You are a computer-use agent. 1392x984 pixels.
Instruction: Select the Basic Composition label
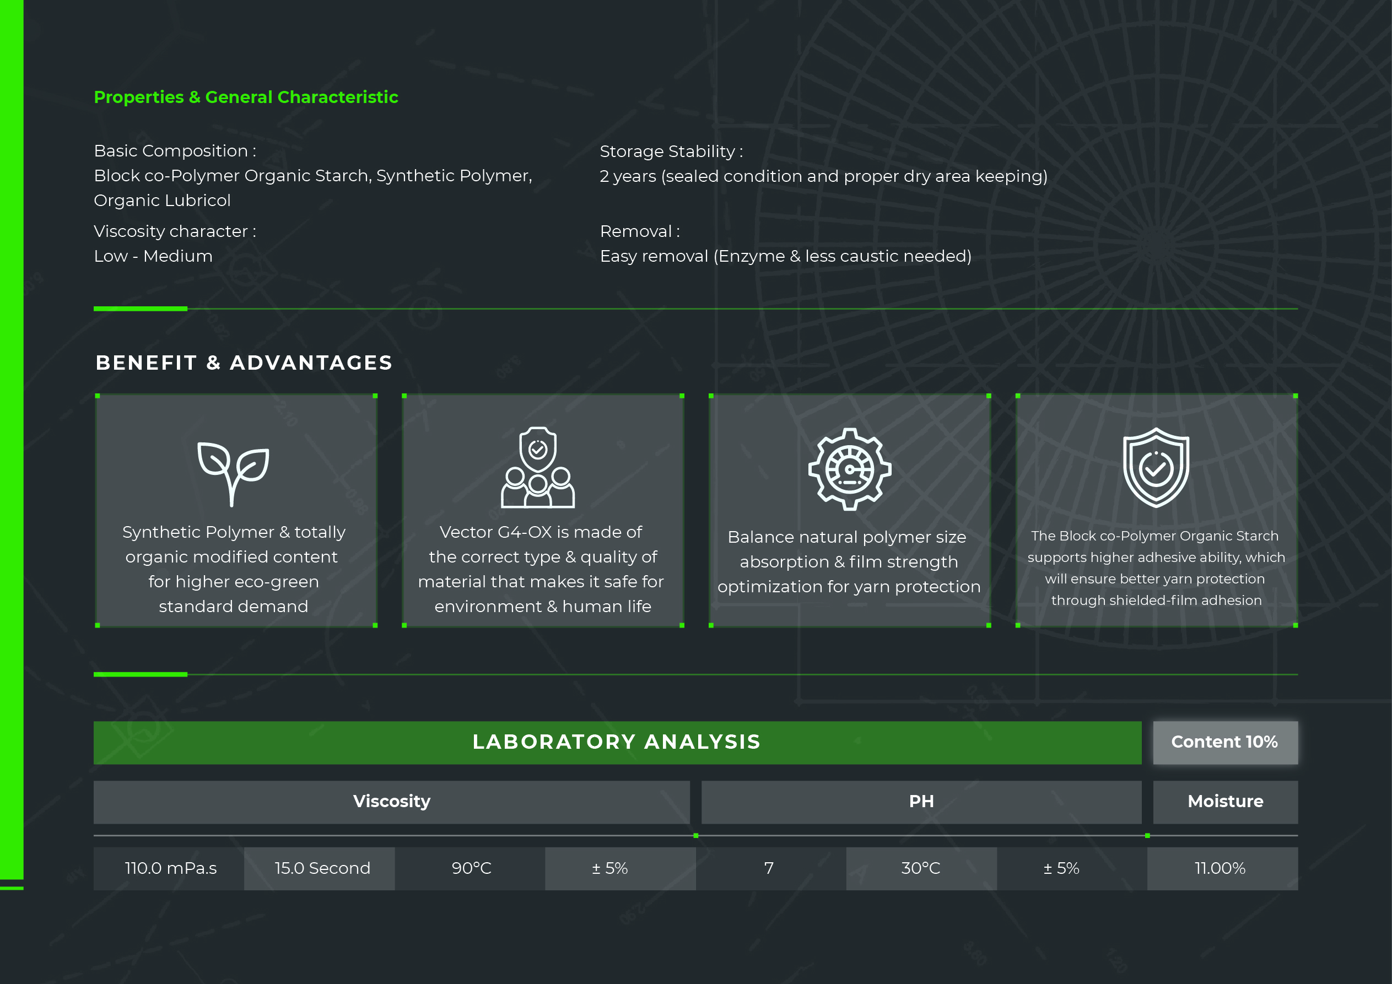175,151
